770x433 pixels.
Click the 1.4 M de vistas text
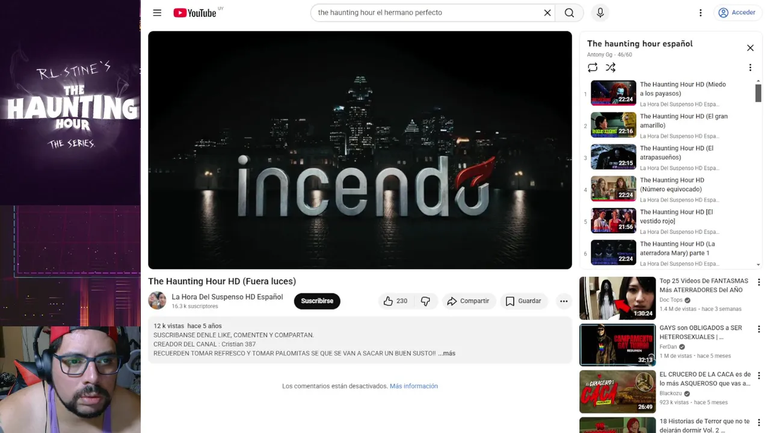point(679,309)
